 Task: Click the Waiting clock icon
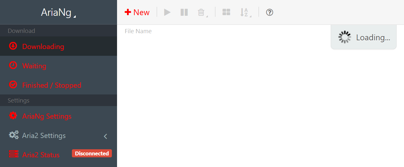[x=13, y=65]
